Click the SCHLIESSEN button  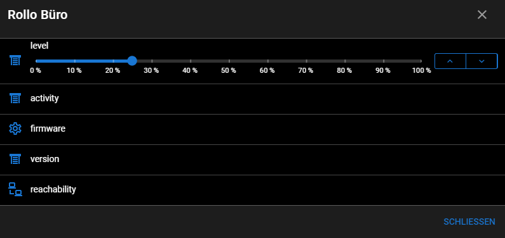point(469,222)
